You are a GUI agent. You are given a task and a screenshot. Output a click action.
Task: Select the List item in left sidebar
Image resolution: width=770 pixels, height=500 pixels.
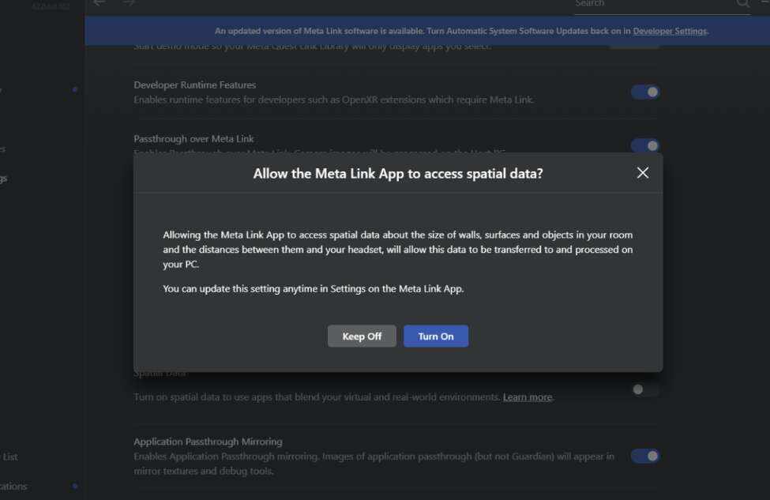[x=9, y=457]
